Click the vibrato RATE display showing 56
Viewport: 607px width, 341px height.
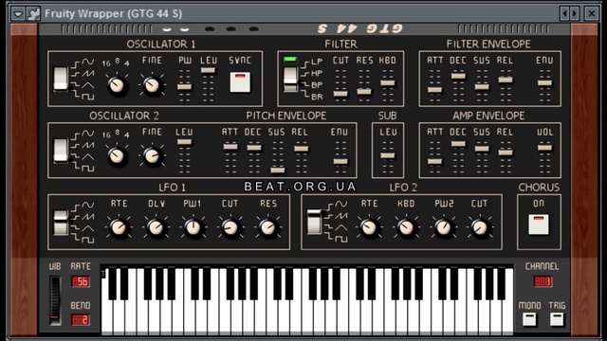click(81, 281)
